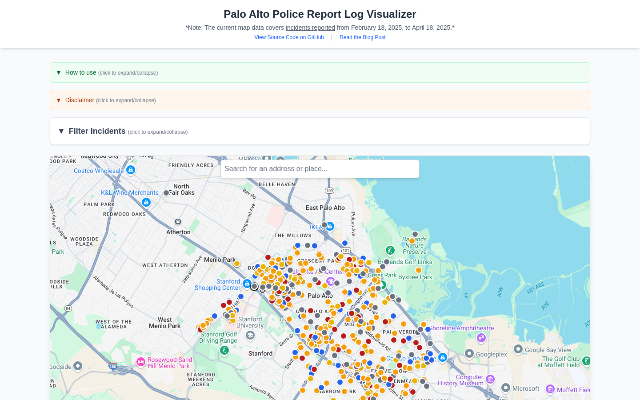Click the Costco Wholesale map label
Image resolution: width=640 pixels, height=400 pixels.
(99, 171)
